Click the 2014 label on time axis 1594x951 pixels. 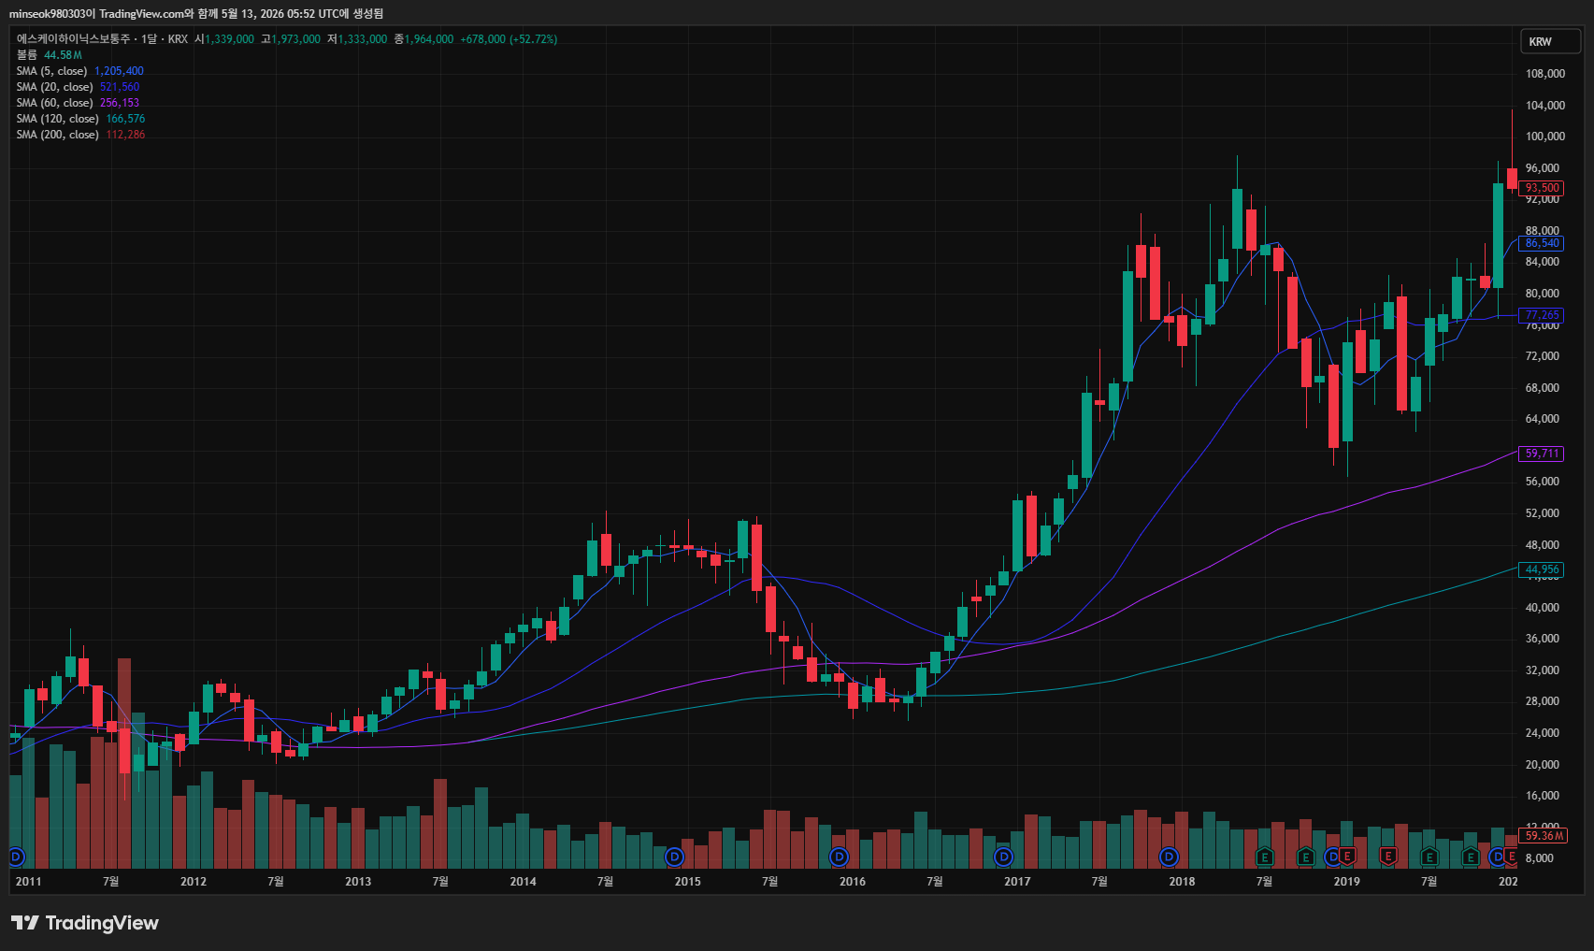pos(524,882)
